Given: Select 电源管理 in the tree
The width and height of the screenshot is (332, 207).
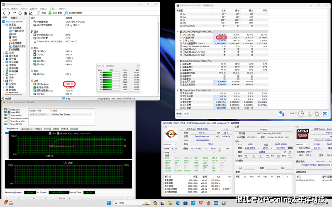Looking at the screenshot, I should pyautogui.click(x=17, y=43).
